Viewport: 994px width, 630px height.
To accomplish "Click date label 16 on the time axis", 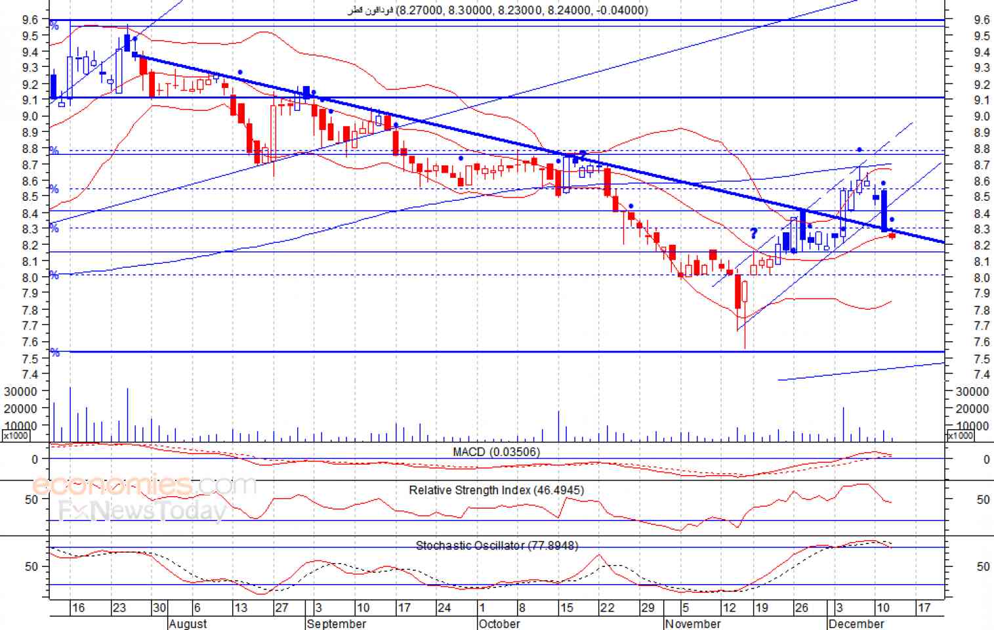I will 78,608.
